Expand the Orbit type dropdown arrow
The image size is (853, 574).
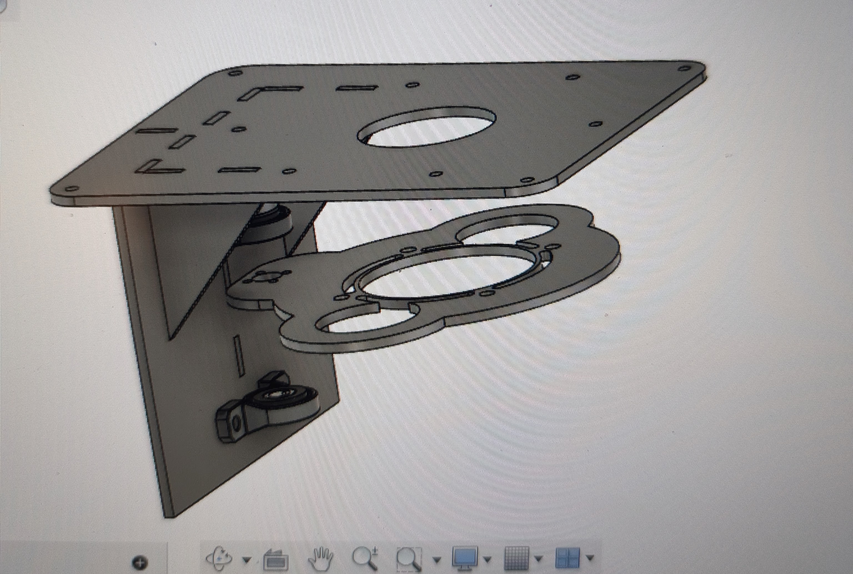point(247,560)
